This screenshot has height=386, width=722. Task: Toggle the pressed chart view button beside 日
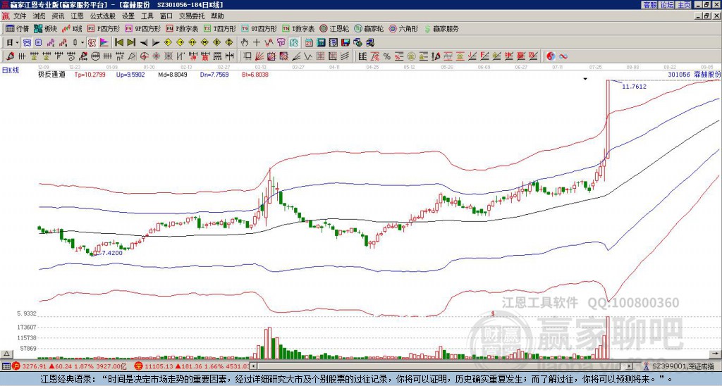click(27, 43)
